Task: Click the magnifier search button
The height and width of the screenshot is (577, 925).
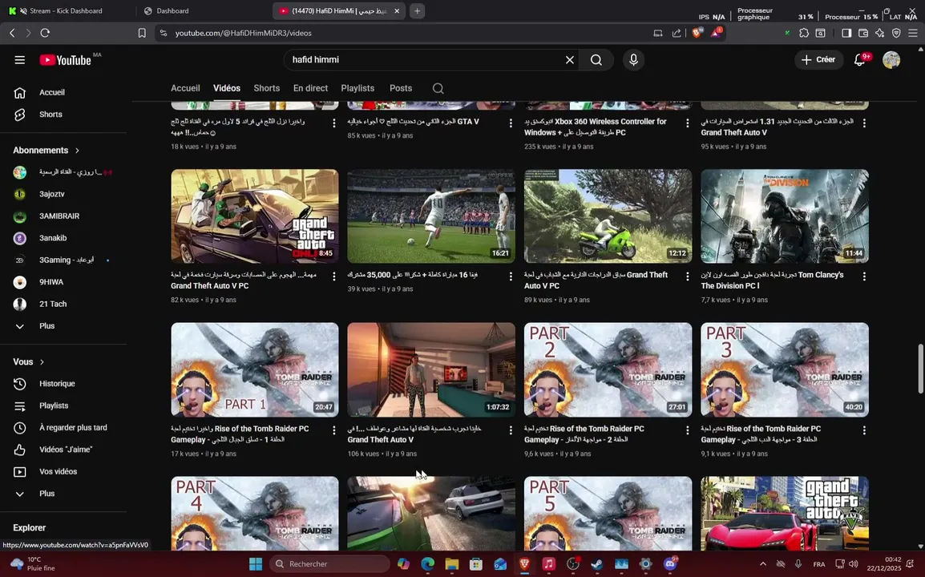Action: click(x=596, y=60)
